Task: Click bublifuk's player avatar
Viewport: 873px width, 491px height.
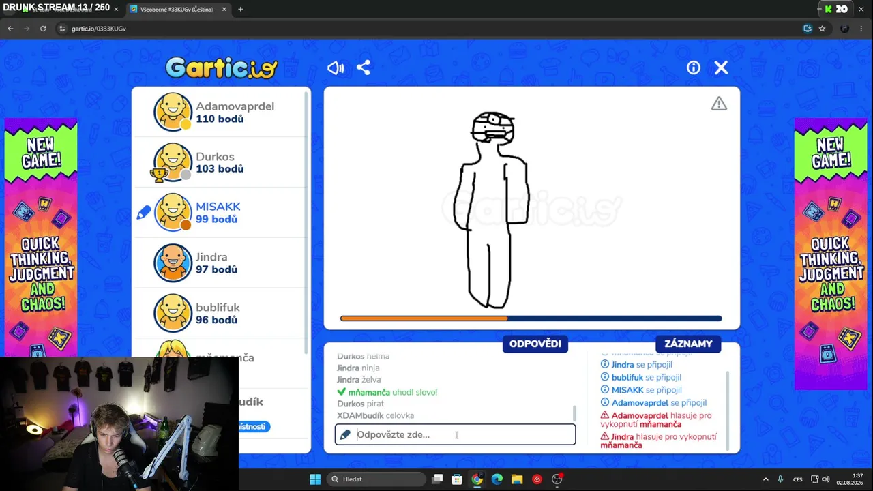Action: point(173,314)
